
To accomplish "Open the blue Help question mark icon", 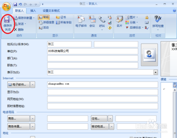I will (x=174, y=11).
